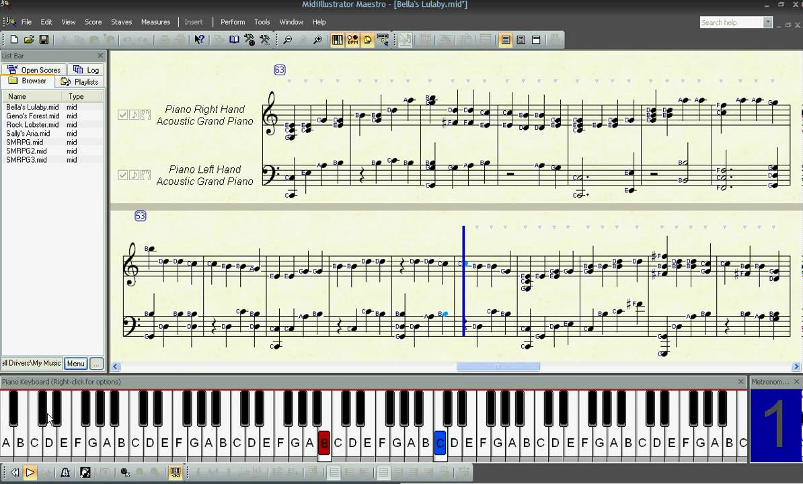Open the View menu
This screenshot has height=484, width=803.
[69, 22]
